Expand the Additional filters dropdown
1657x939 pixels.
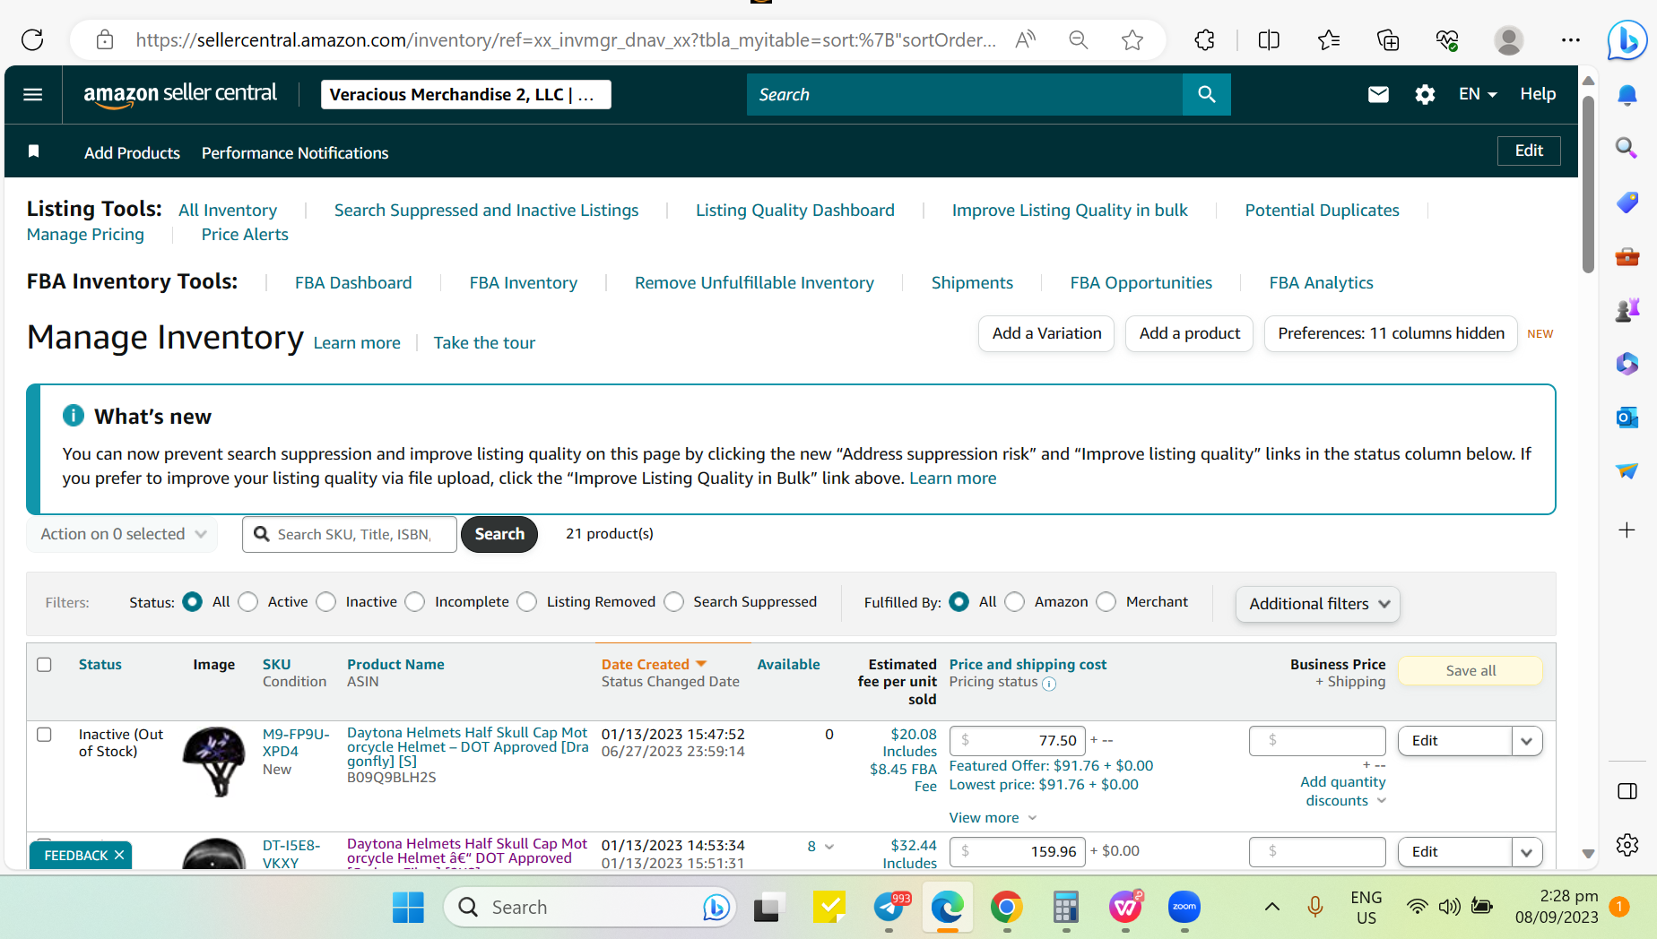1318,604
